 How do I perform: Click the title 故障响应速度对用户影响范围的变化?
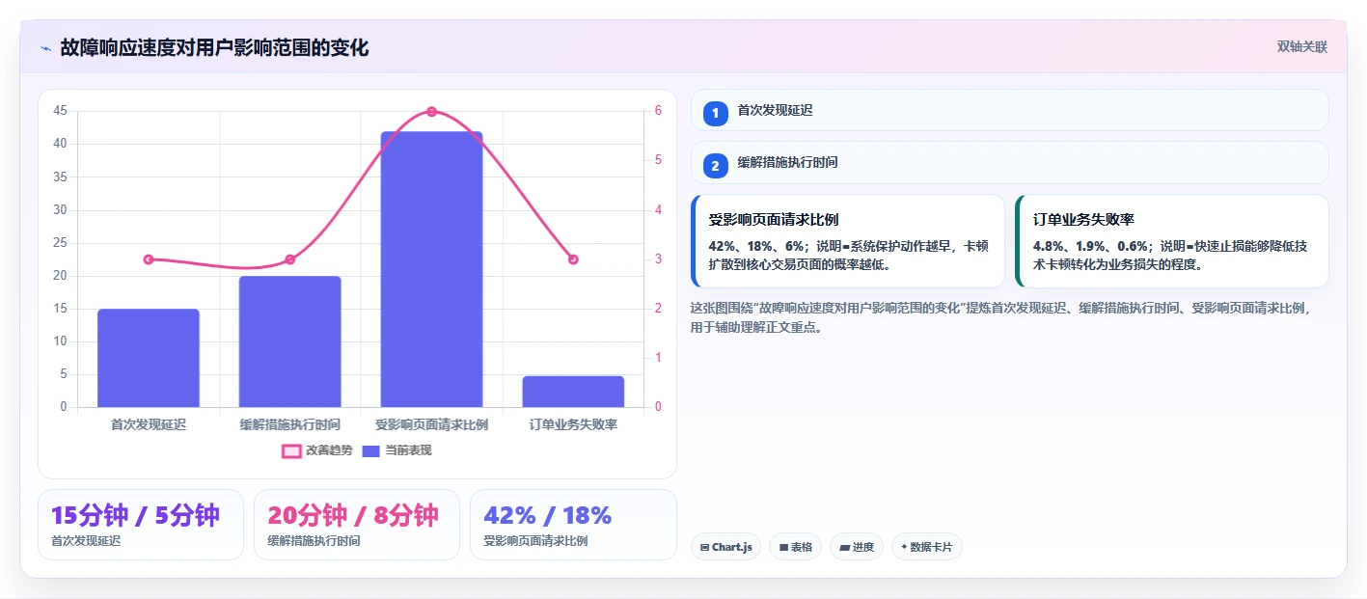214,47
